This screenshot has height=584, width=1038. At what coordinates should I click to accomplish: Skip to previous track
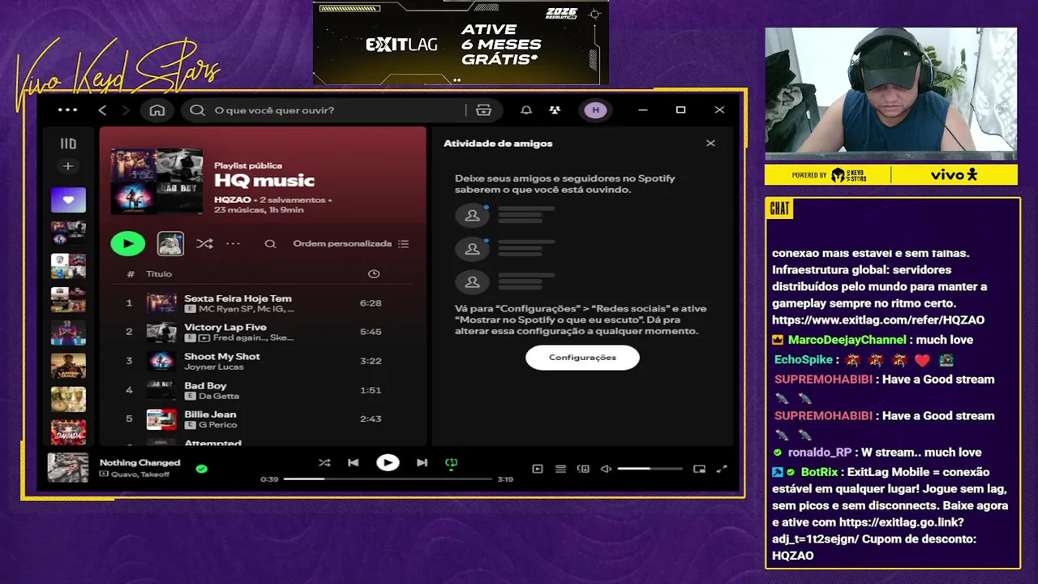353,462
